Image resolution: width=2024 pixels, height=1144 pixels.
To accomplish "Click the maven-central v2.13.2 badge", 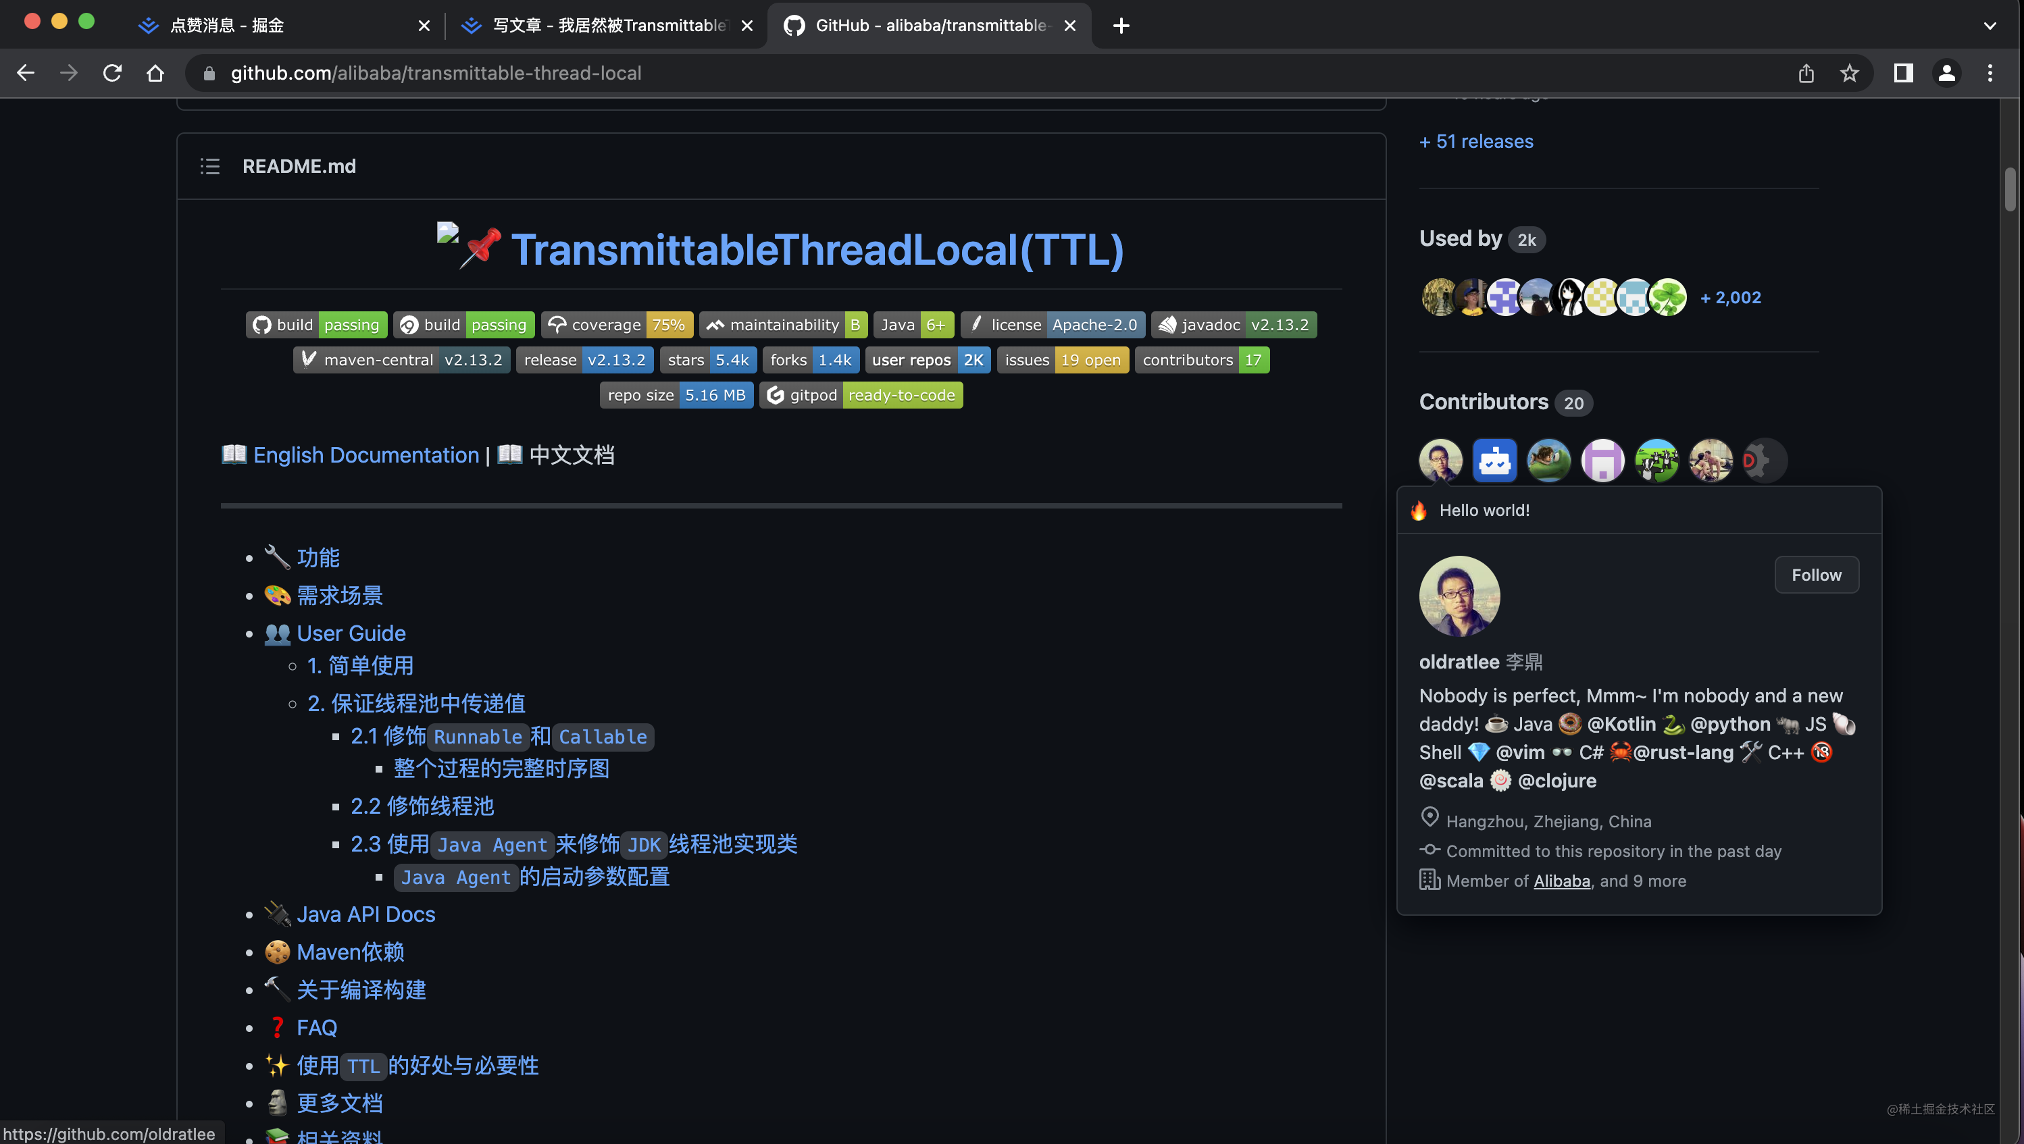I will (x=401, y=360).
